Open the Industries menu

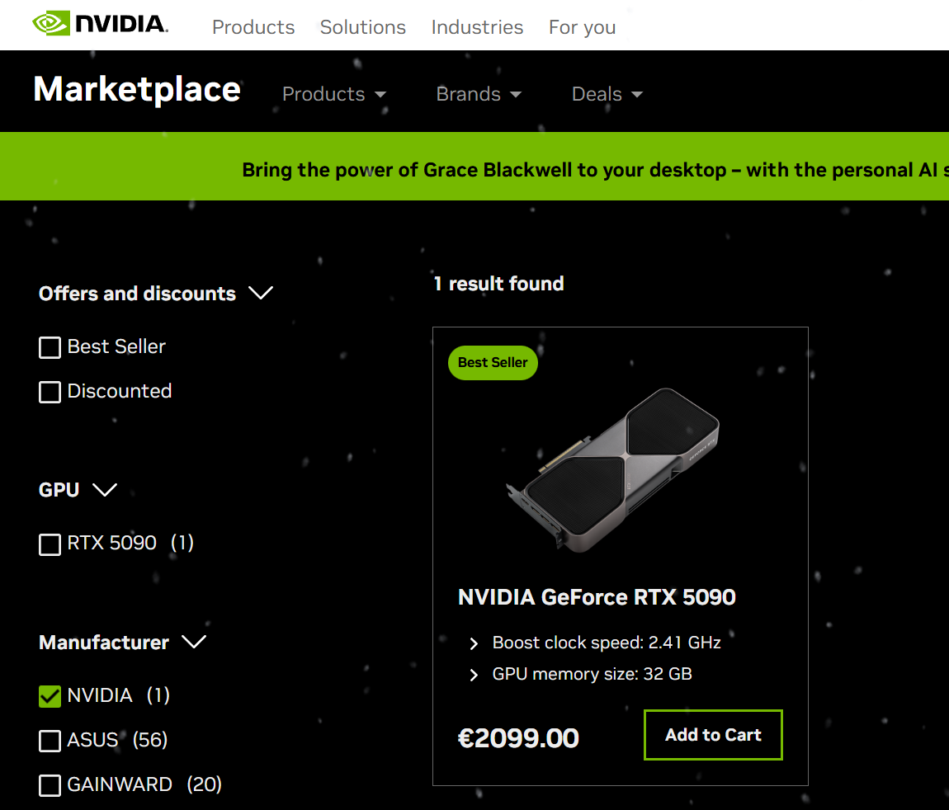tap(477, 27)
